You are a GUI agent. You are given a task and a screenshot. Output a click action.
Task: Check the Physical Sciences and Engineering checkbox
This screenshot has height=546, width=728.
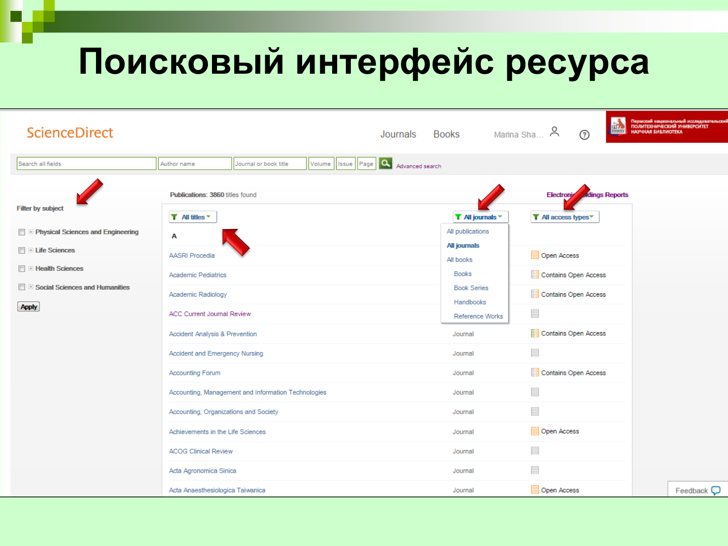(21, 232)
